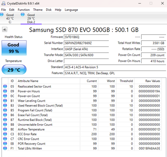Click Power On Hours value 410 hours
Image resolution: width=167 pixels, height=157 pixels.
[x=154, y=61]
